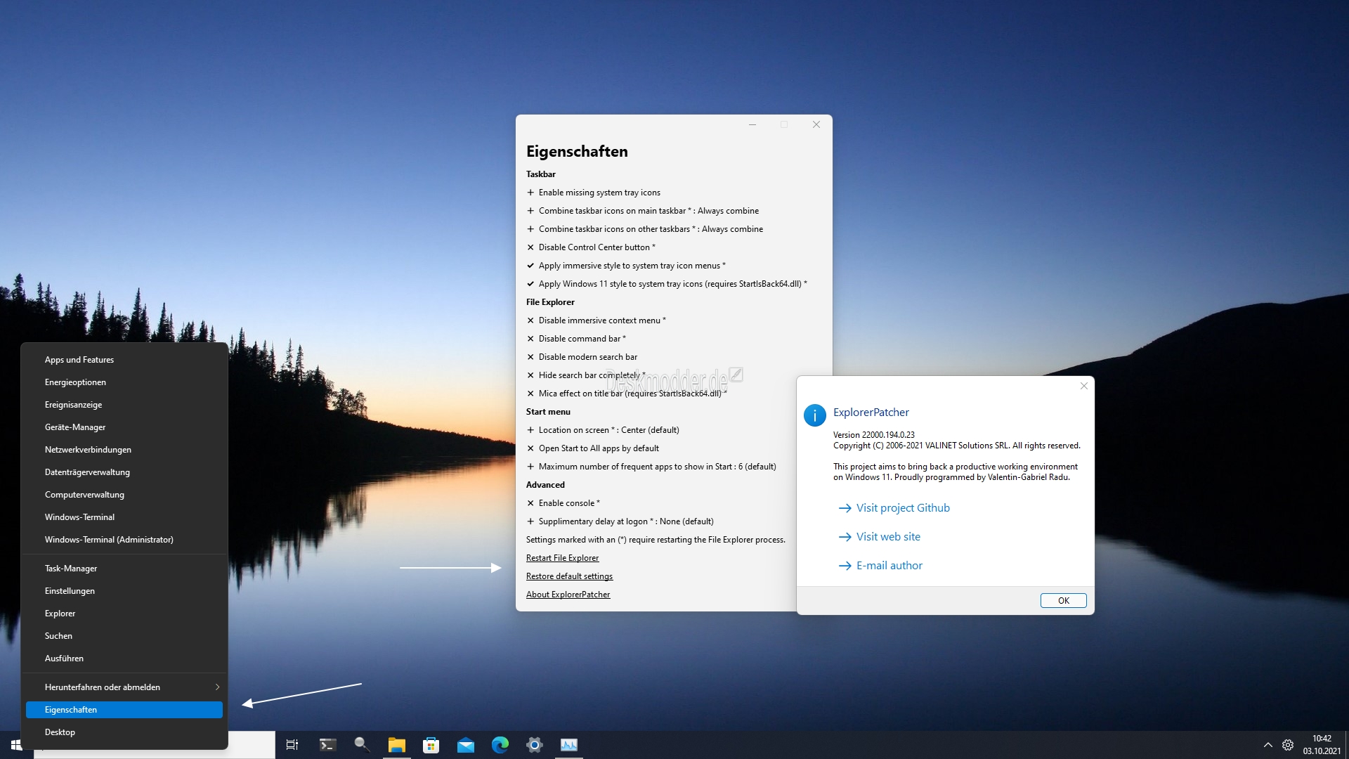Change Combine icons on other taskbars
This screenshot has height=759, width=1349.
[645, 229]
